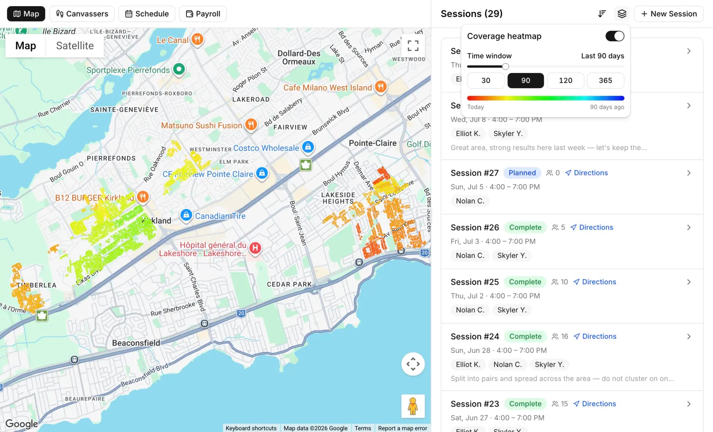This screenshot has width=713, height=432.
Task: Click Elliot K. chip in Session #24
Action: [x=468, y=364]
